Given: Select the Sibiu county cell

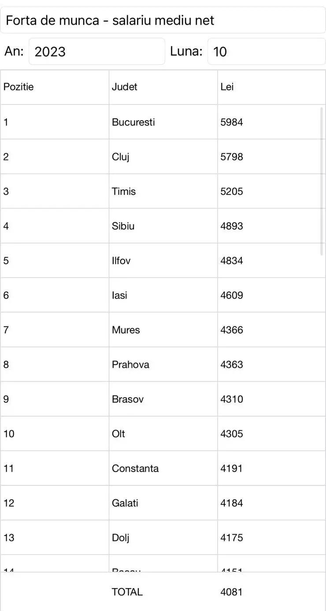Looking at the screenshot, I should (x=123, y=226).
